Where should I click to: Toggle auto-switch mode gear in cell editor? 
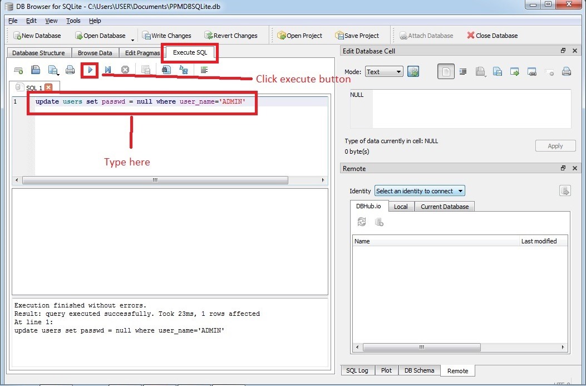click(413, 72)
